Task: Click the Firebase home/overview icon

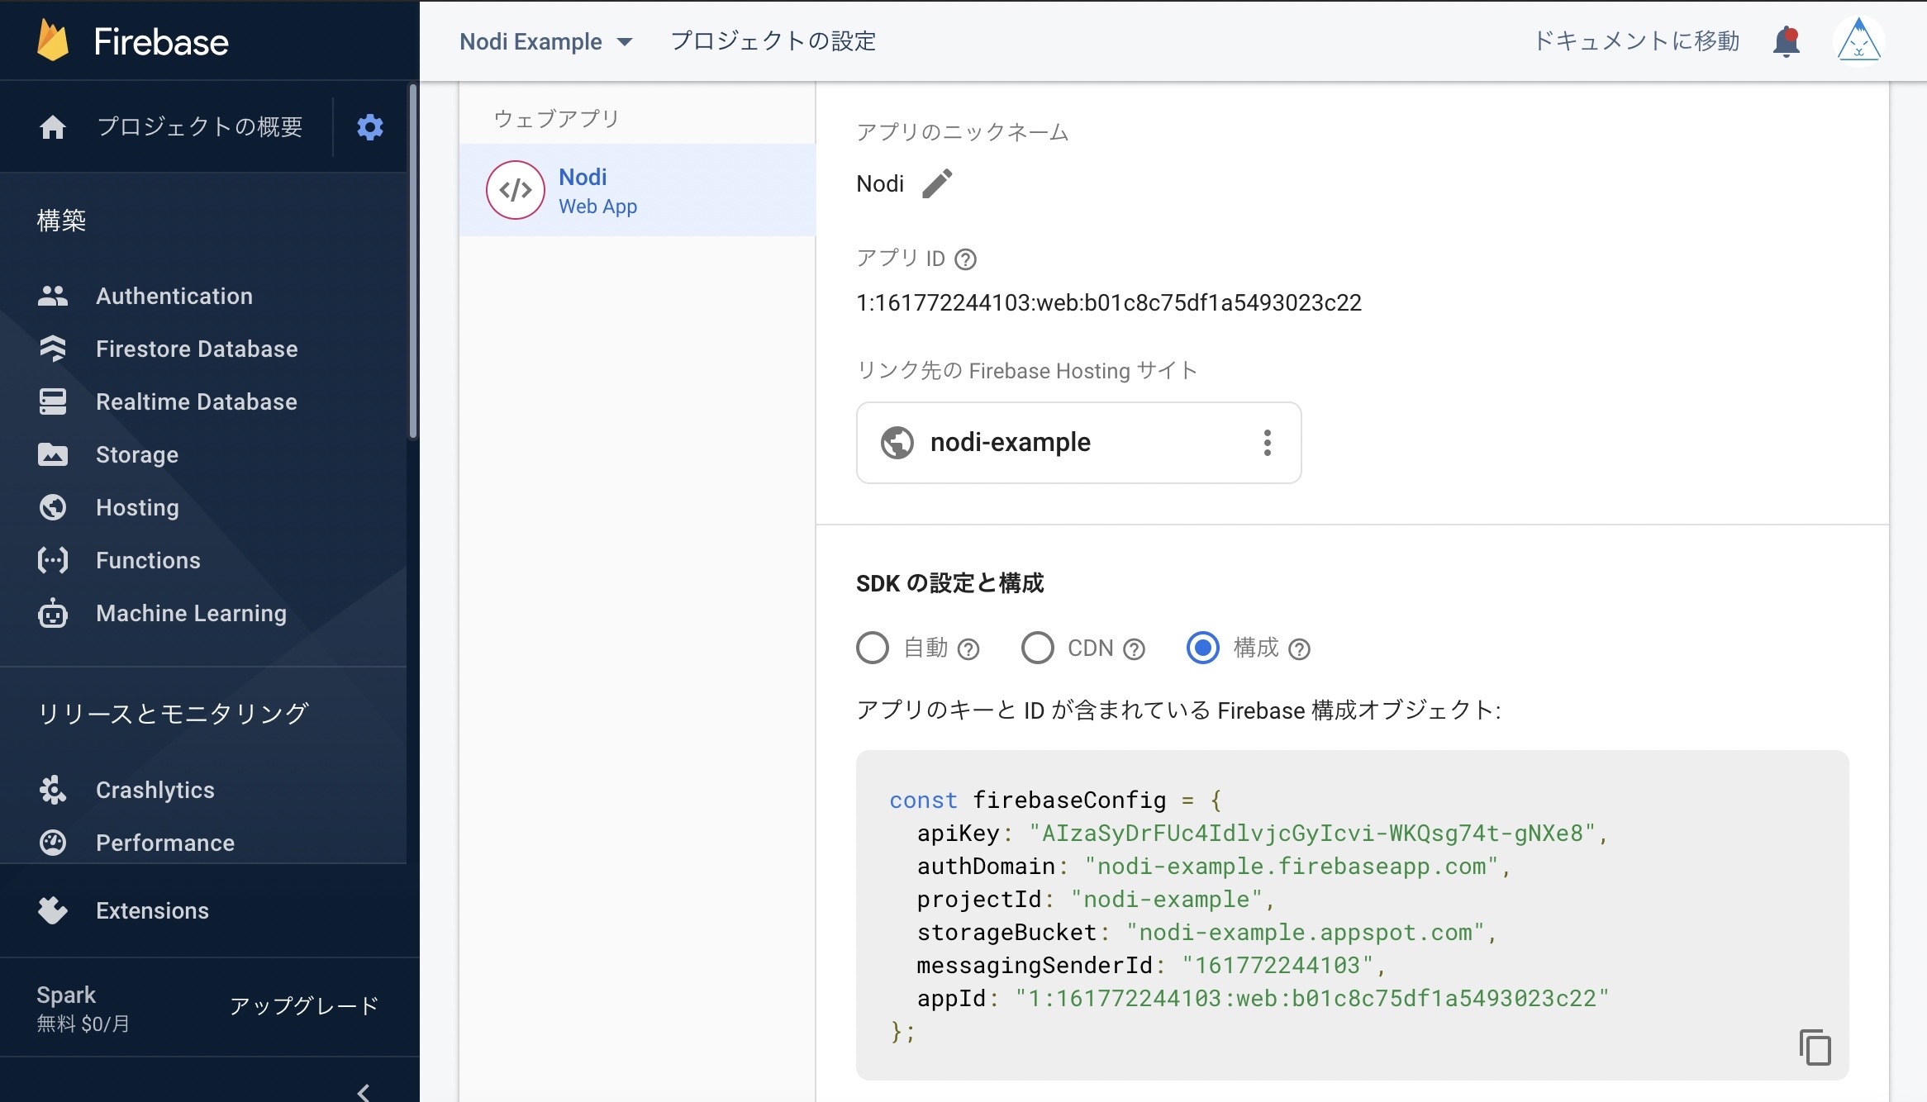Action: 53,126
